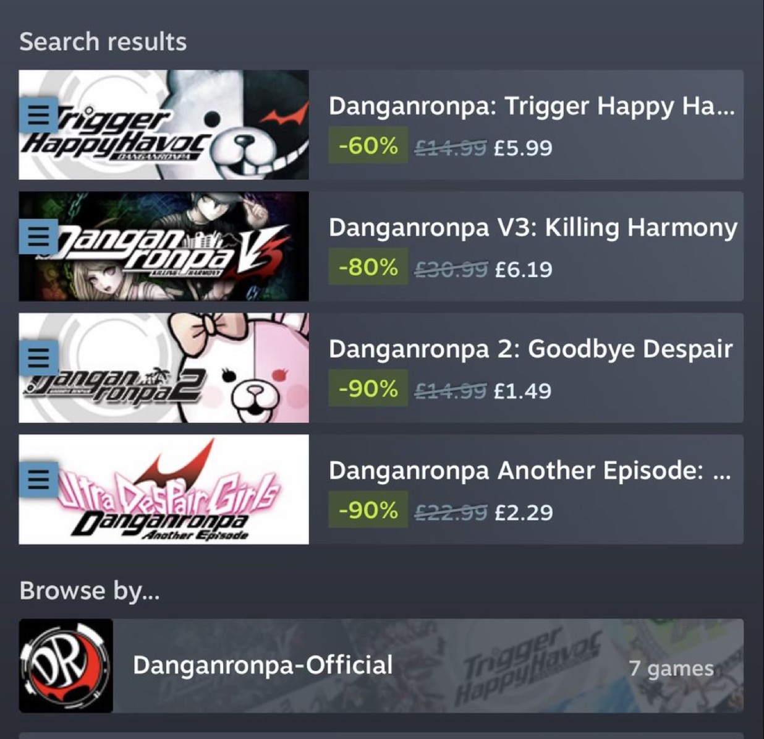The height and width of the screenshot is (739, 764).
Task: Open Danganronpa 2 Goodbye Despair capsule image
Action: click(x=164, y=368)
